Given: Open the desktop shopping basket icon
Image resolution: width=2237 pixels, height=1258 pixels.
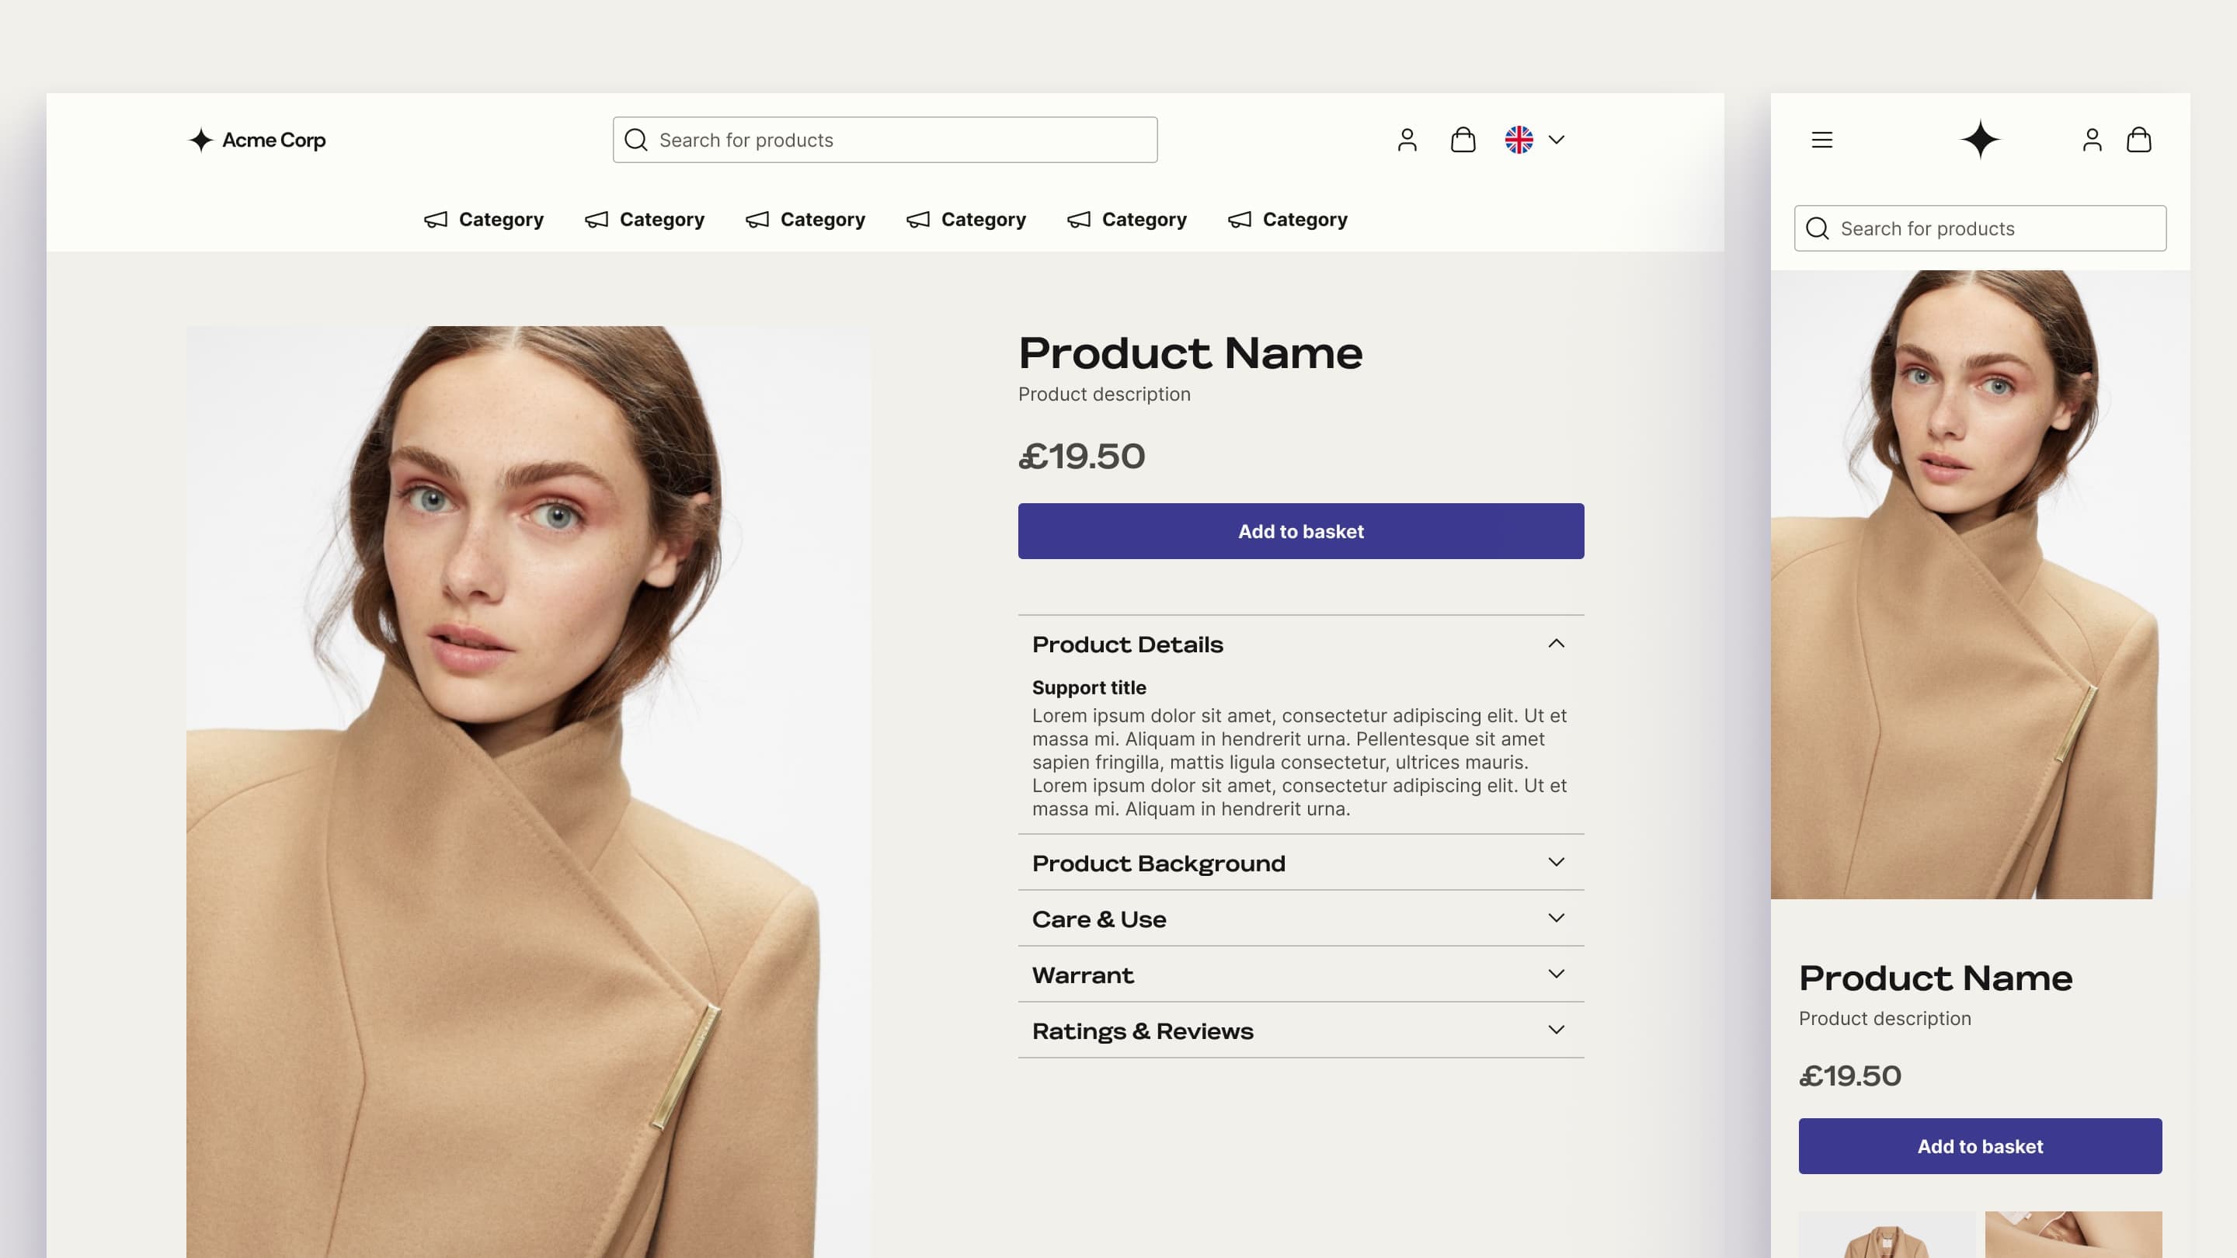Looking at the screenshot, I should 1463,140.
